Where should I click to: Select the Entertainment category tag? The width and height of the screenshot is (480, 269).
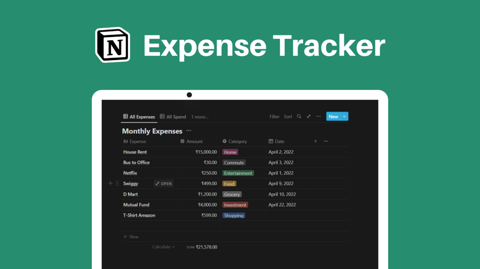click(x=238, y=173)
